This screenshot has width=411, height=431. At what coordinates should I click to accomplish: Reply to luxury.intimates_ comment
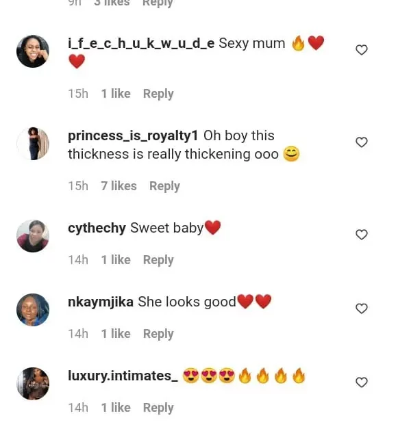pyautogui.click(x=158, y=408)
